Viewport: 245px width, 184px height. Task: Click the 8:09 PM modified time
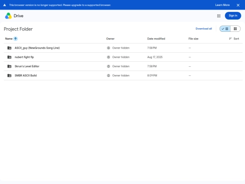click(x=152, y=75)
